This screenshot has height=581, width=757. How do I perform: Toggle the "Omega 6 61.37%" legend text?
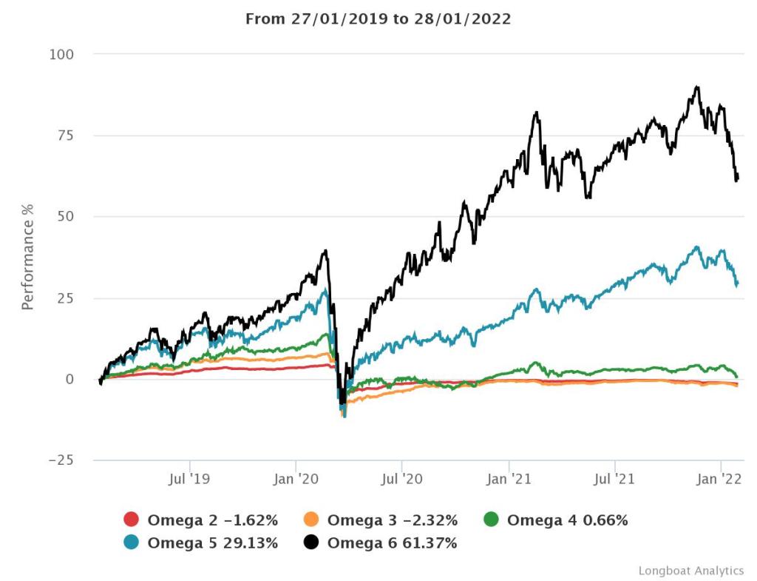[x=393, y=543]
